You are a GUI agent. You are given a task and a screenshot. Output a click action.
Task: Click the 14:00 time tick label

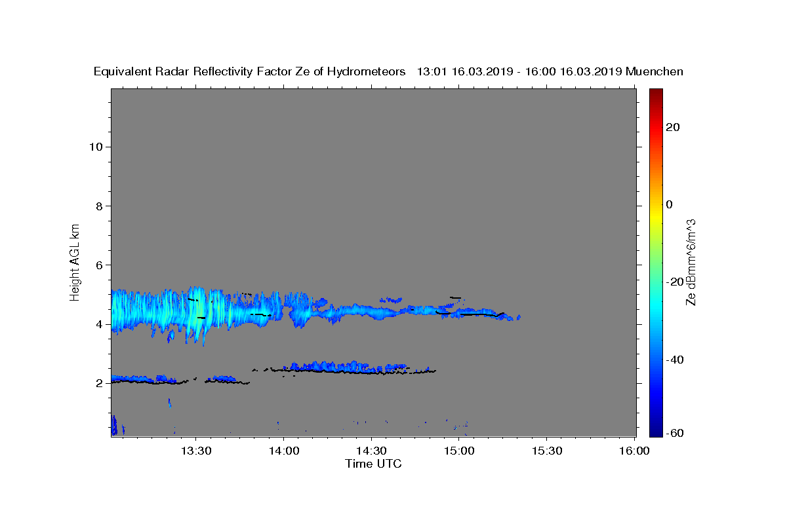[x=283, y=451]
